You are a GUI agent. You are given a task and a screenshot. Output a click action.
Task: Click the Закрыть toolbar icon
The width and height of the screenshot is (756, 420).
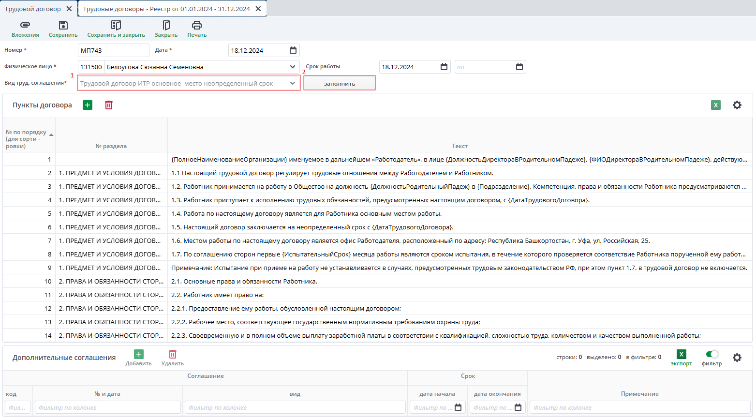point(166,25)
